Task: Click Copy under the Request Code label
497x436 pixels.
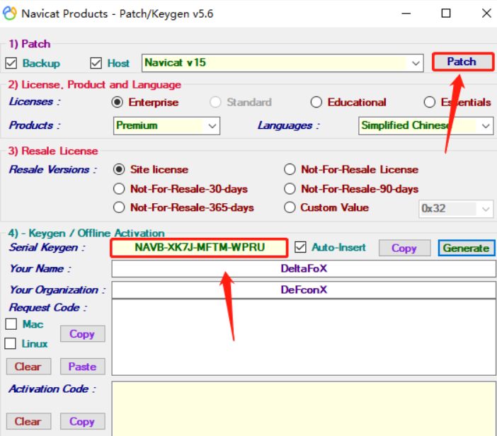Action: pyautogui.click(x=82, y=333)
